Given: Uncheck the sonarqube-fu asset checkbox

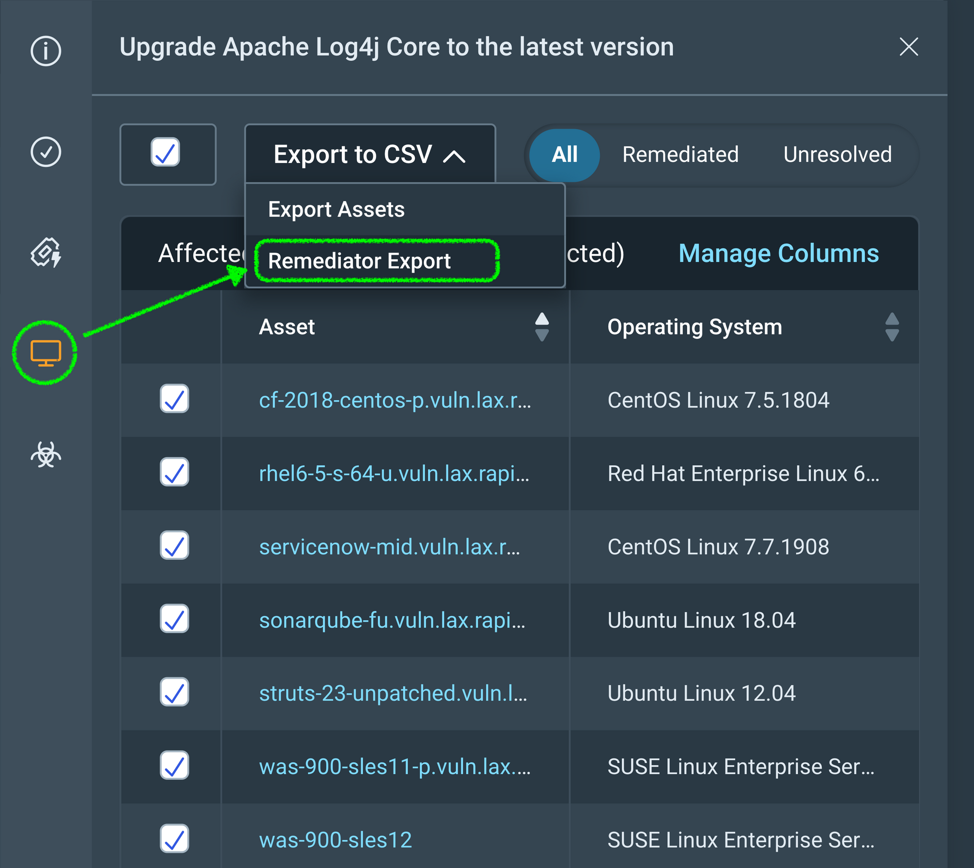Looking at the screenshot, I should pos(174,619).
